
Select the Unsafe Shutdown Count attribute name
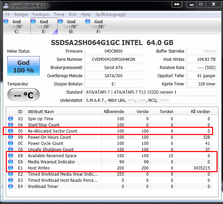51,149
